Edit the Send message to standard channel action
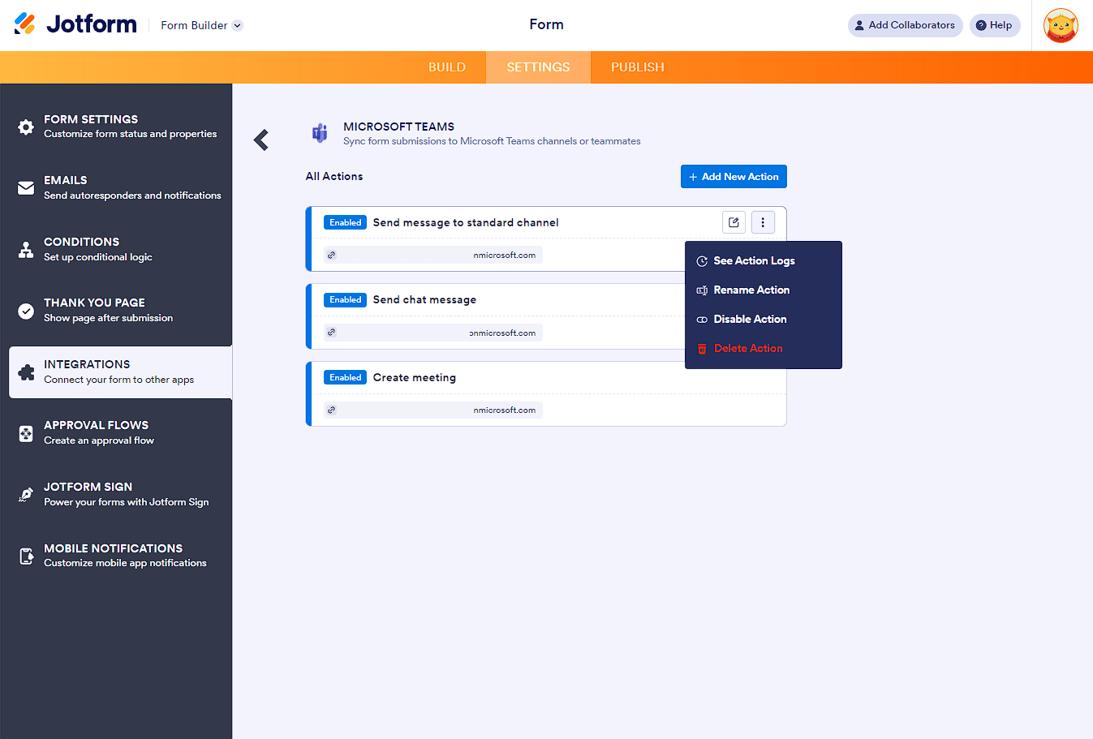 [x=734, y=222]
